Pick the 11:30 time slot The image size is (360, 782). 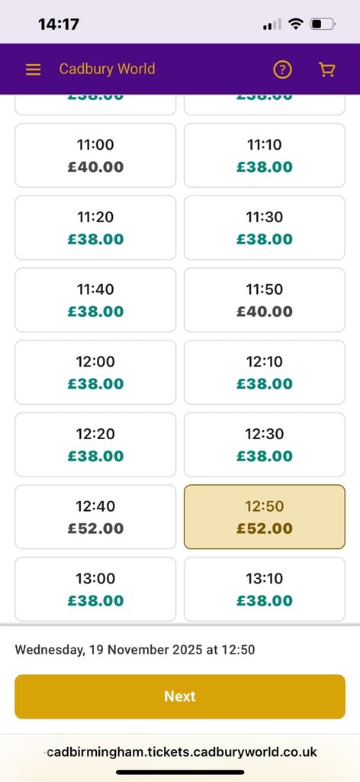tap(265, 228)
